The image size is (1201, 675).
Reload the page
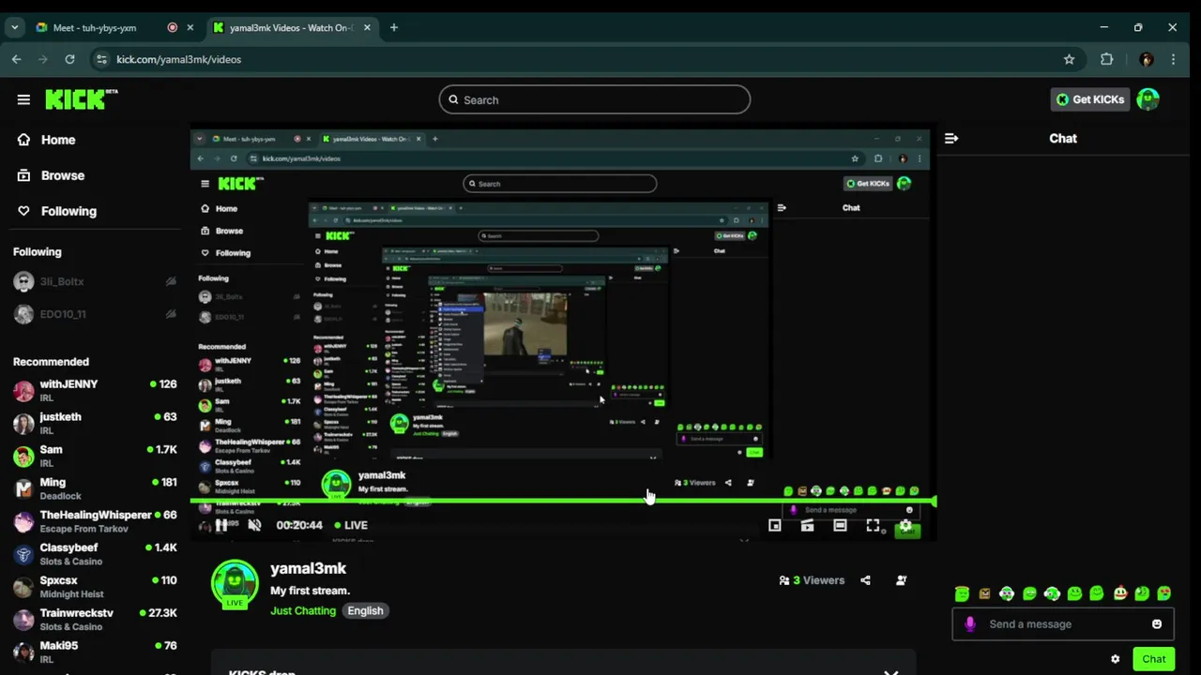point(69,59)
